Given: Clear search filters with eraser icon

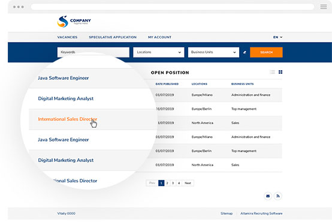Looking at the screenshot, I should (x=245, y=52).
